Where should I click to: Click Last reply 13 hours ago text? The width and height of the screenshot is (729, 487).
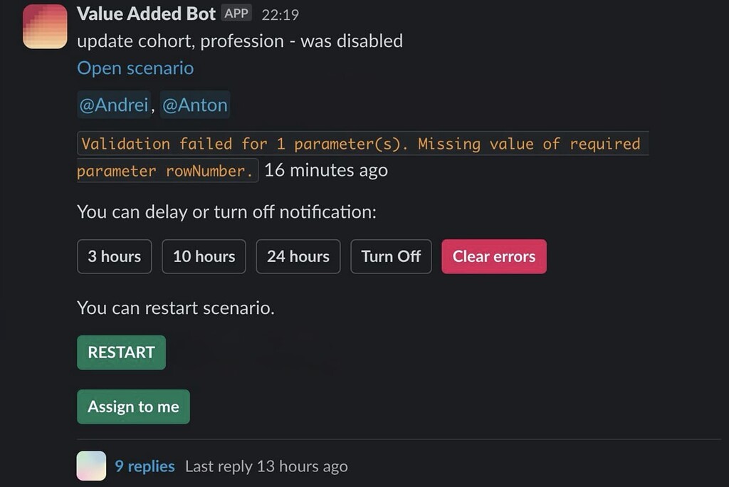pyautogui.click(x=266, y=466)
